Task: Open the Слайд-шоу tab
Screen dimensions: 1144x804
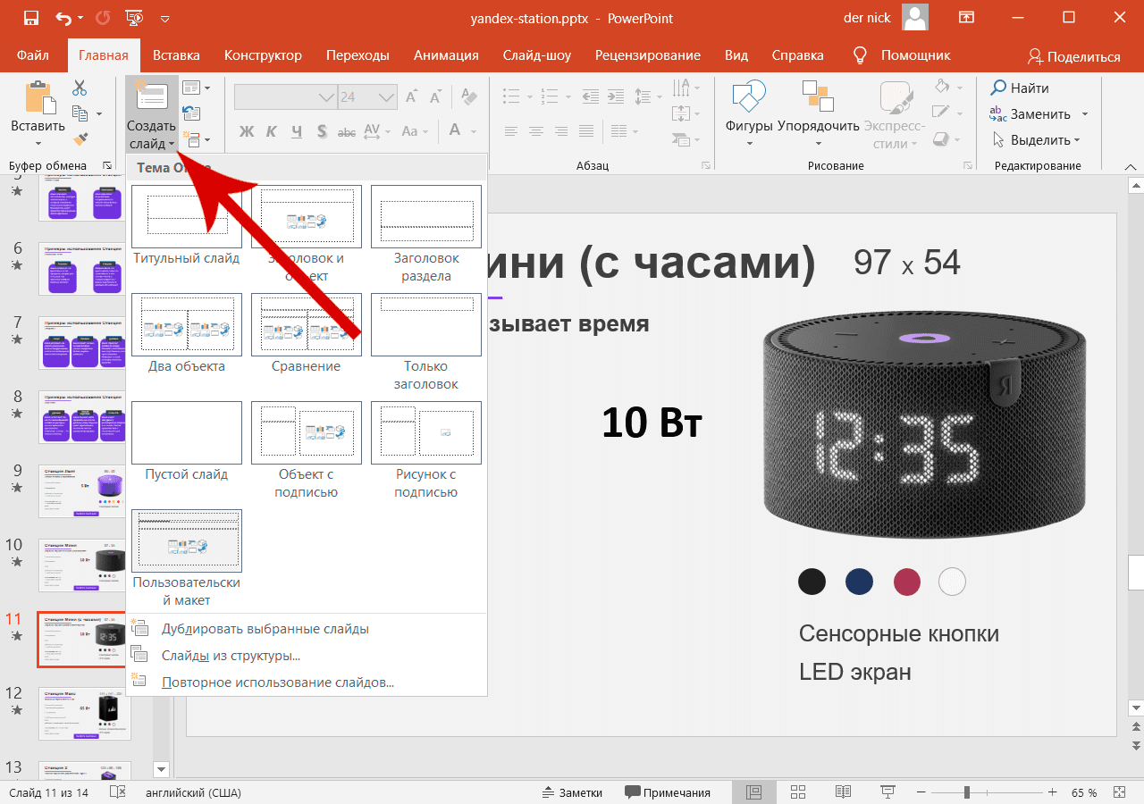Action: pyautogui.click(x=537, y=55)
